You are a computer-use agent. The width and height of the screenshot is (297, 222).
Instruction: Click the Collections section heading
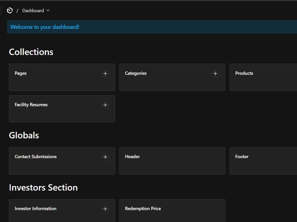tap(31, 52)
